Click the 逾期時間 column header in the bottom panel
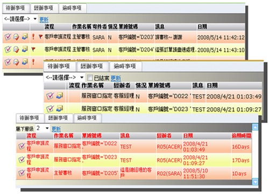The width and height of the screenshot is (269, 195). coord(242,135)
